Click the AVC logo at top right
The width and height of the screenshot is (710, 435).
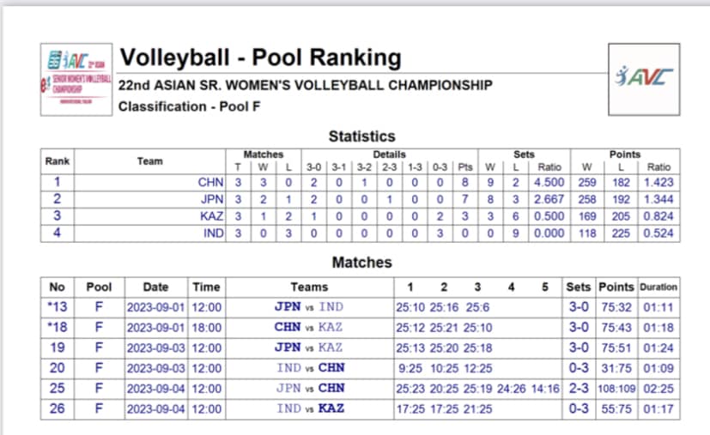click(x=644, y=79)
